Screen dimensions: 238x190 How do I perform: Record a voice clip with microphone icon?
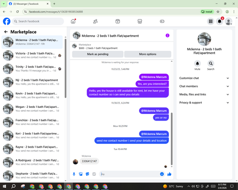[74, 174]
